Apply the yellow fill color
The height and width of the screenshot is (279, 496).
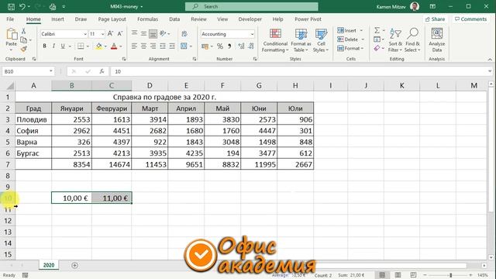click(x=99, y=46)
